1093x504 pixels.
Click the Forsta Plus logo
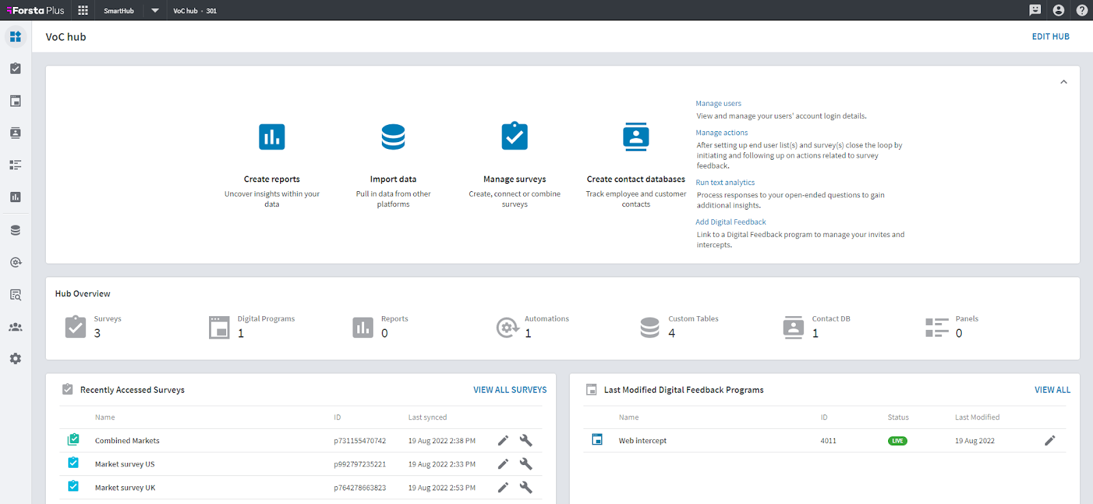[35, 10]
